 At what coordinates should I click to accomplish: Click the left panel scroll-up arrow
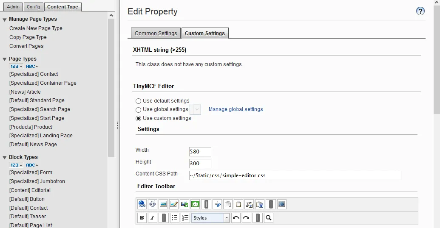tap(111, 15)
